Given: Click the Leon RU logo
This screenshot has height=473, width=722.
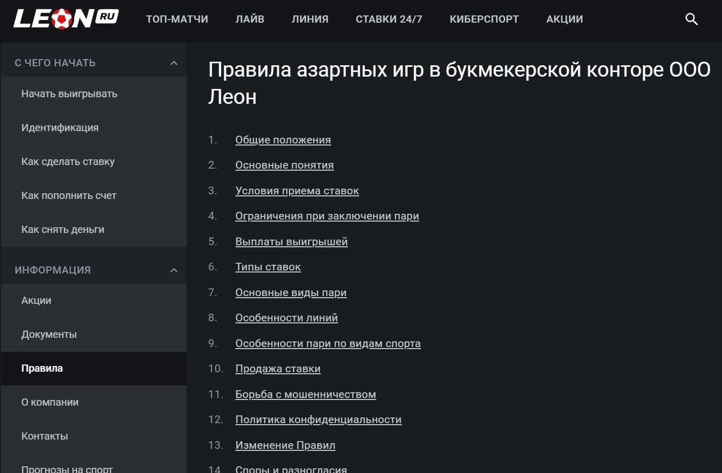Looking at the screenshot, I should click(x=66, y=19).
